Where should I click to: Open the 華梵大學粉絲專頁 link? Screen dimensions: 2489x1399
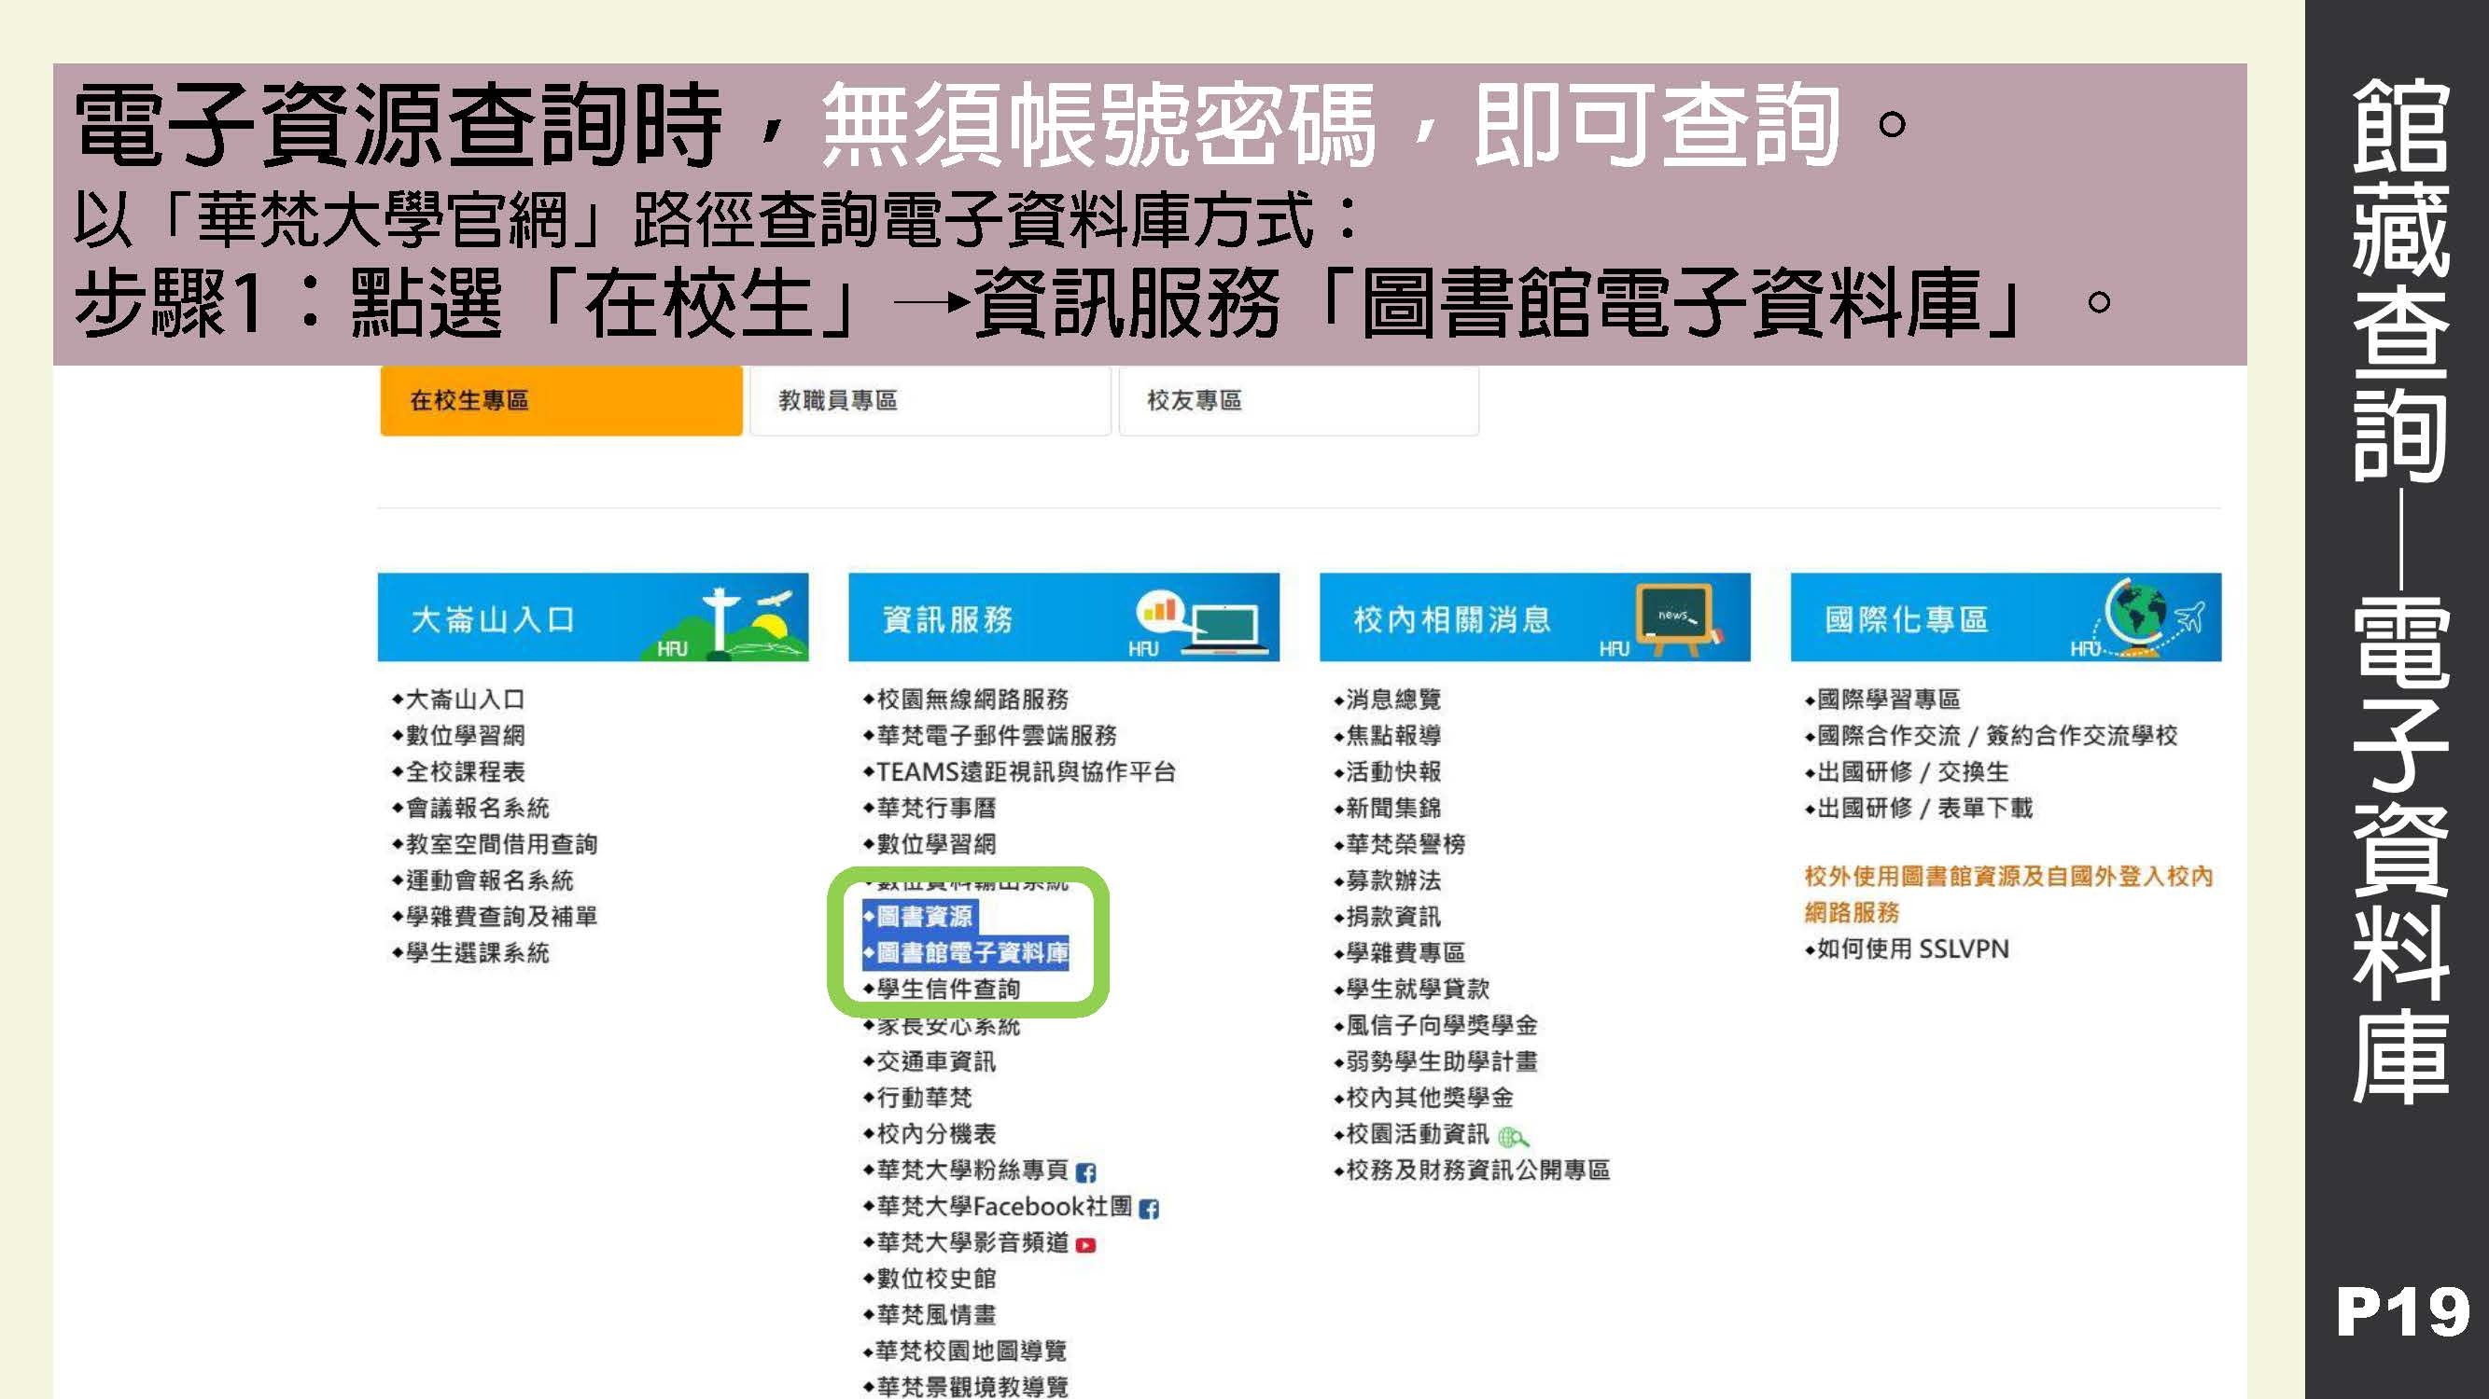tap(972, 1170)
